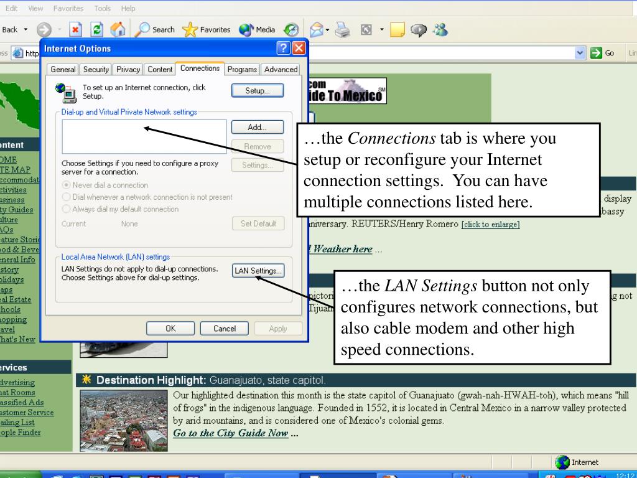Click the Edit toolbar icon with the dropdown

366,30
